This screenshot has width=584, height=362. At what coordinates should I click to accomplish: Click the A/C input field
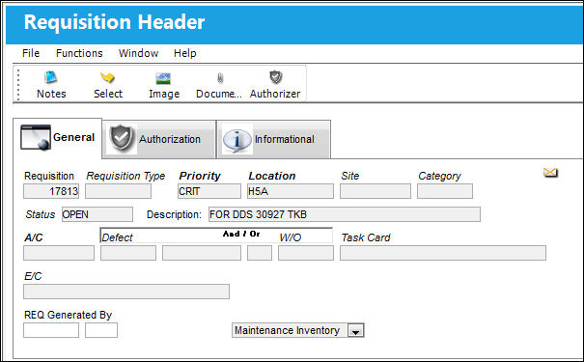[x=59, y=253]
